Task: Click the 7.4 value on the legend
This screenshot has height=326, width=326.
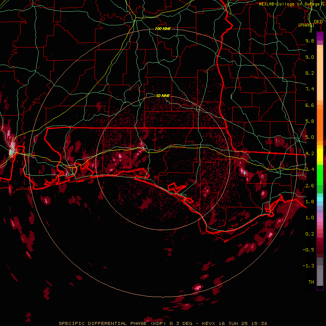Action: (310, 89)
